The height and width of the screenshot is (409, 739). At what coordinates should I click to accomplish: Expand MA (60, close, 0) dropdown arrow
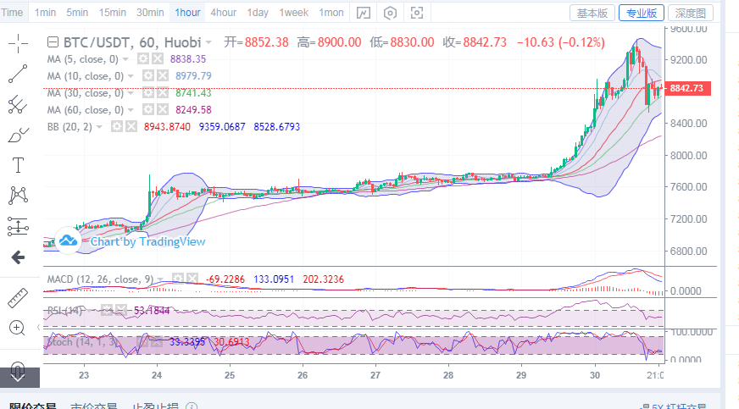(x=131, y=110)
